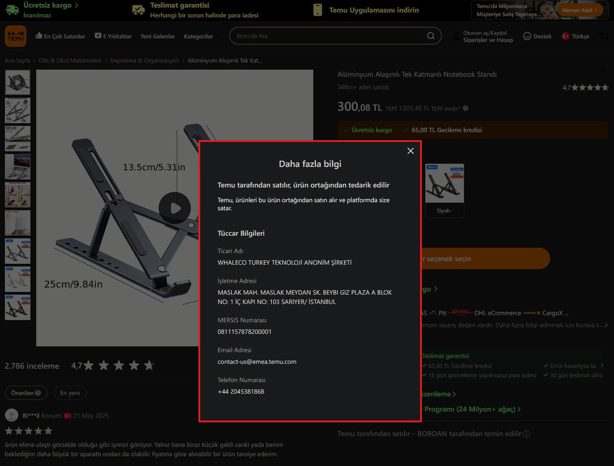614x466 pixels.
Task: Close the Daha fazla bilgi dialog
Action: pos(410,151)
